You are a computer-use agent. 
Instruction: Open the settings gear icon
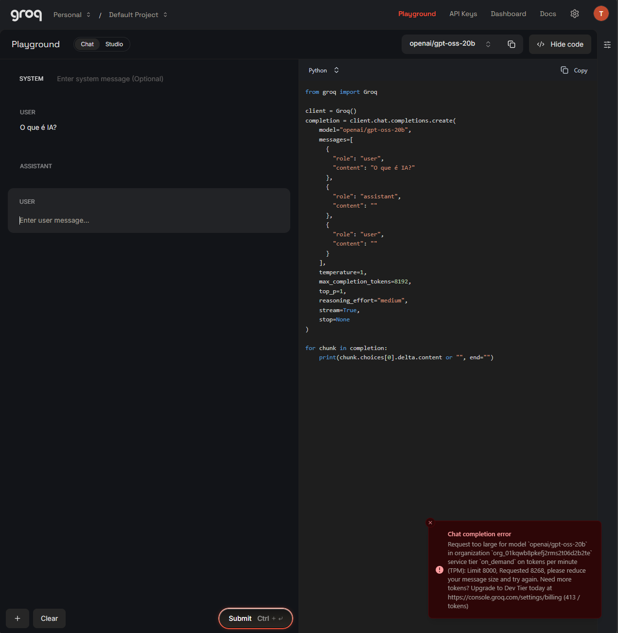tap(575, 14)
